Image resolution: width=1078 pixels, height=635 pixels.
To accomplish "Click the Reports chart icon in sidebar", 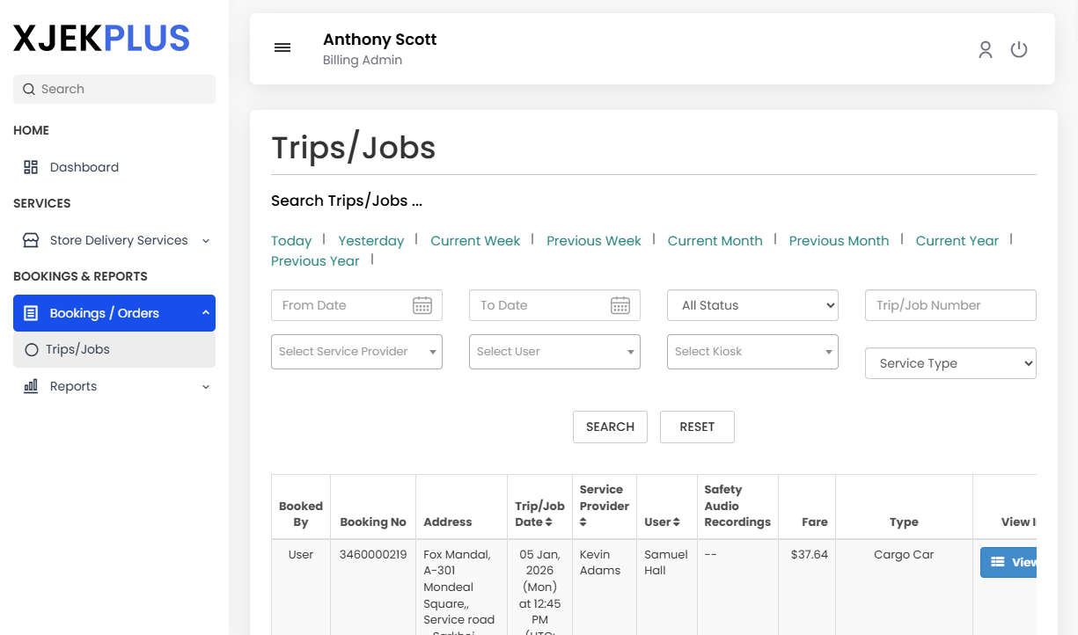I will 31,386.
